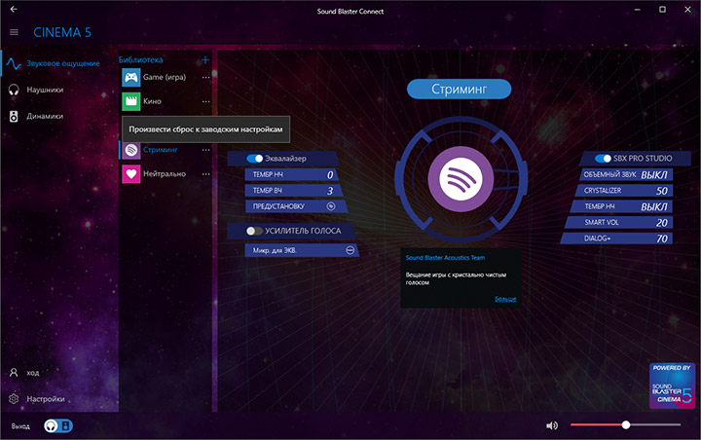Viewport: 701px width, 440px height.
Task: Click the Микр. для ЭКВ. minus icon
Action: 350,250
